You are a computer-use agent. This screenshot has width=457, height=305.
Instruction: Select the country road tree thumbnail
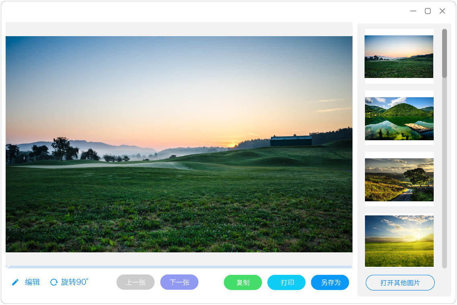pos(399,180)
